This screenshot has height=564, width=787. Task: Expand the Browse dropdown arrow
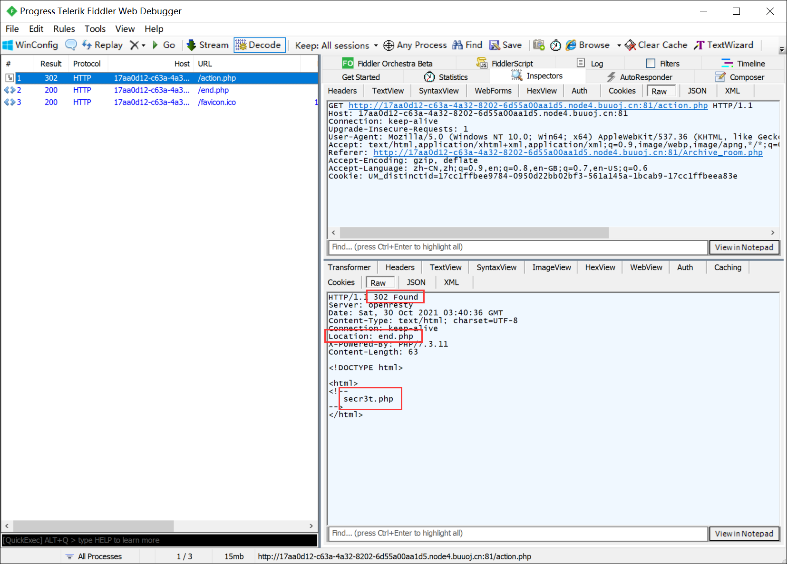(x=619, y=46)
